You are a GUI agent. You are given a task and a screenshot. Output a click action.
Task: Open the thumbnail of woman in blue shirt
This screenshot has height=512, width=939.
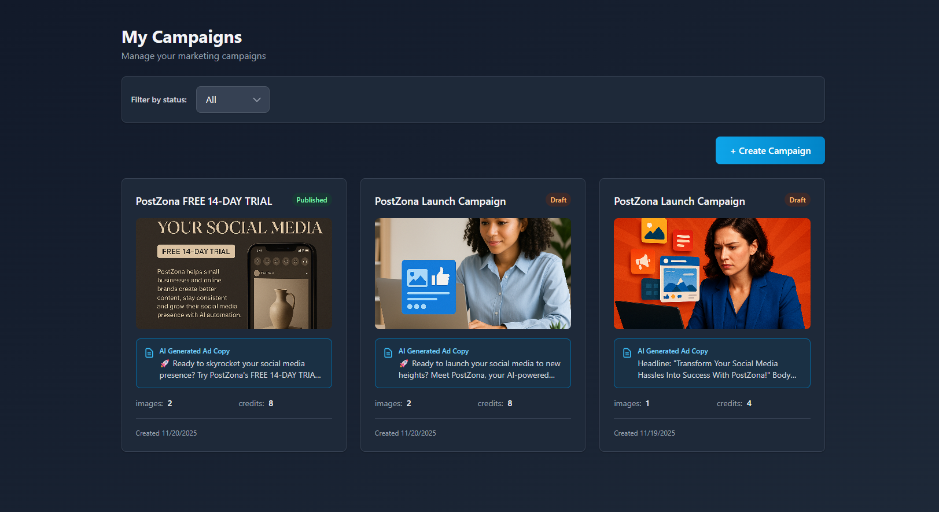pos(473,274)
